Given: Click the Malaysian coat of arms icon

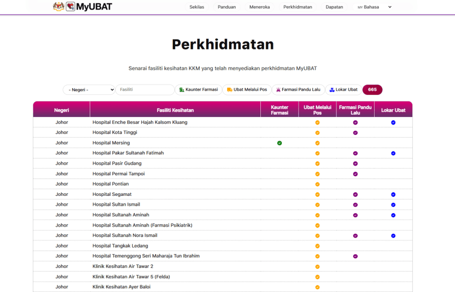Looking at the screenshot, I should tap(59, 6).
